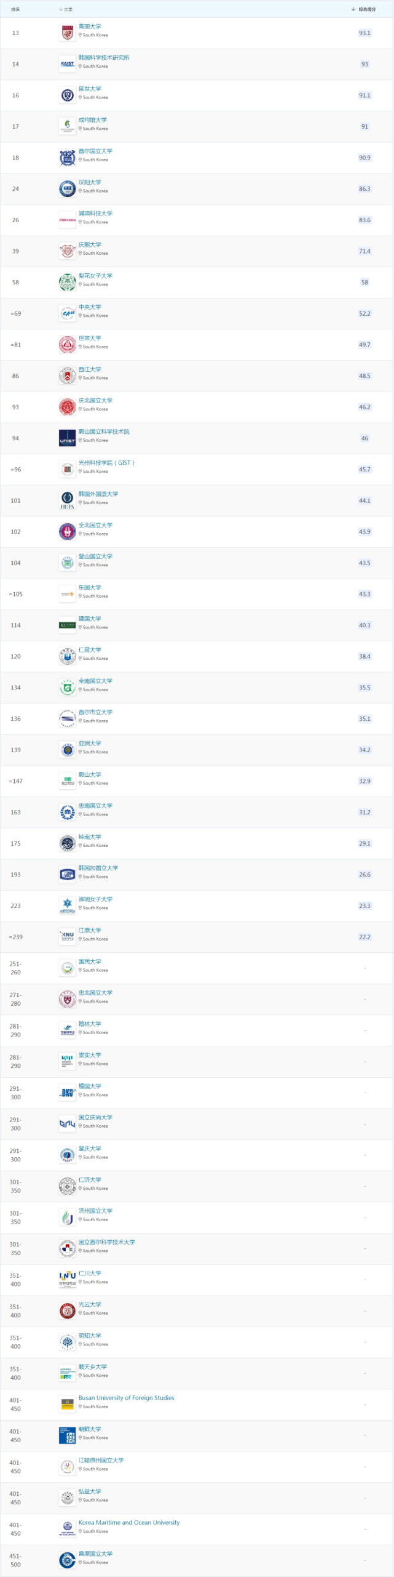This screenshot has width=394, height=1577.
Task: Open Korea Maritime and Ocean University link
Action: (x=129, y=1522)
